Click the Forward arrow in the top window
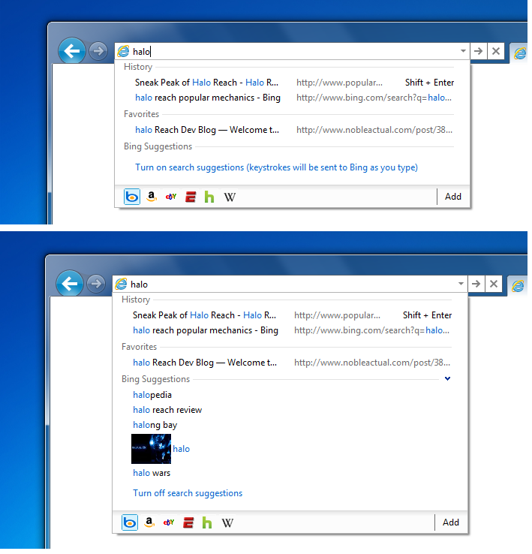 pos(98,51)
